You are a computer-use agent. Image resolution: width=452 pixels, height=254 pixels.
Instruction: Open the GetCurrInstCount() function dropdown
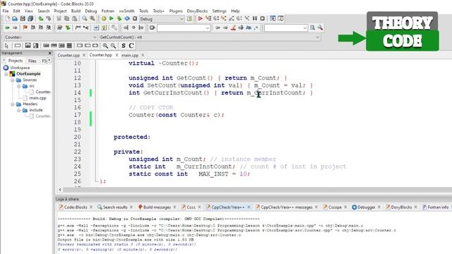[210, 37]
